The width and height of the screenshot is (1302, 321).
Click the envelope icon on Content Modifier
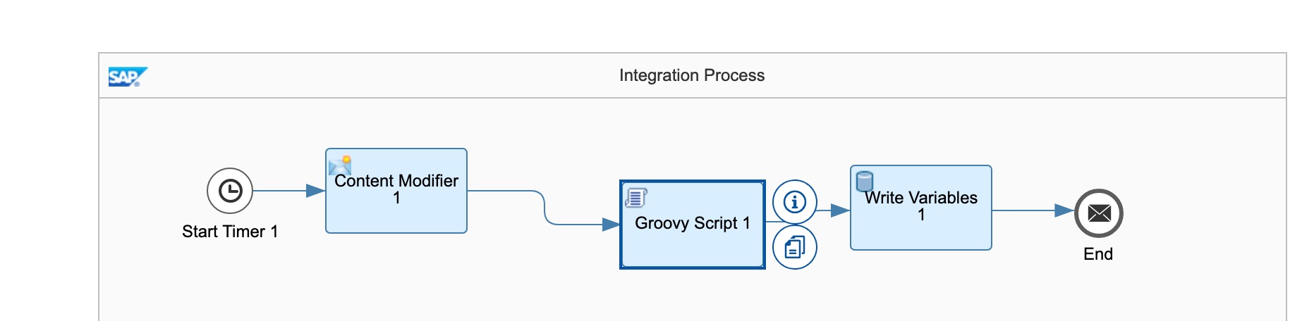coord(340,165)
